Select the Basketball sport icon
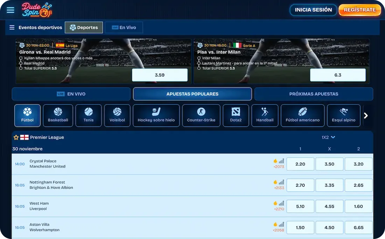The width and height of the screenshot is (385, 239). [58, 115]
